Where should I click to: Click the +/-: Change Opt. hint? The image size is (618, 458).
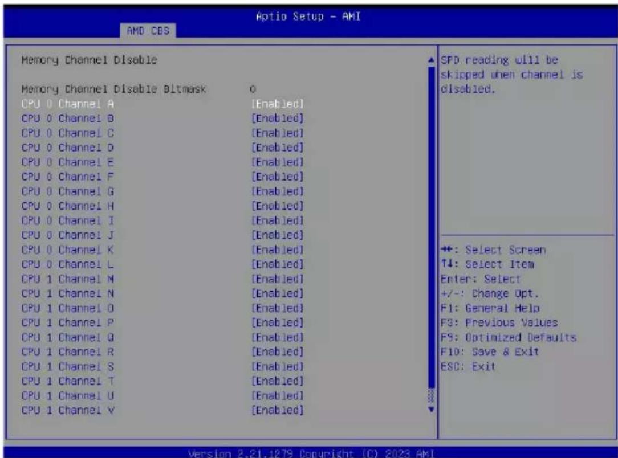tap(490, 293)
